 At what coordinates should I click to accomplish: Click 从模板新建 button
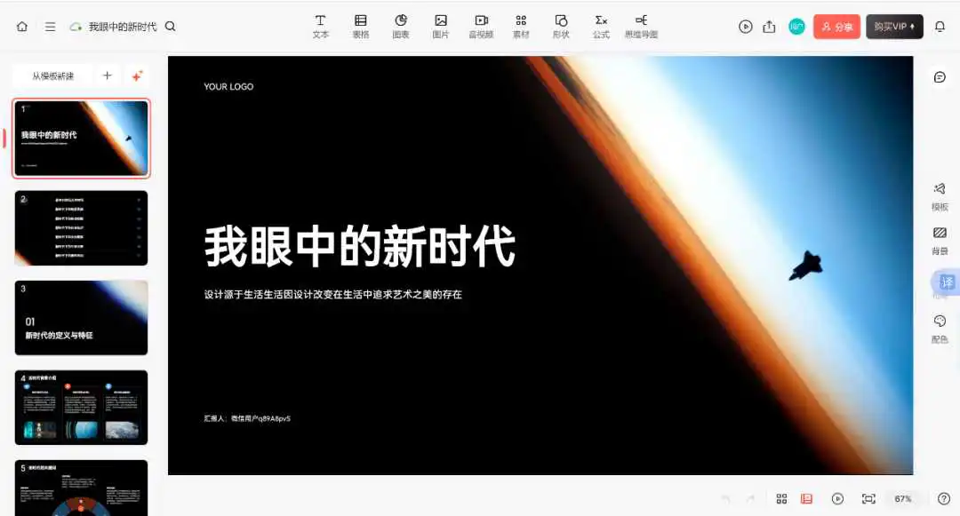pyautogui.click(x=53, y=75)
